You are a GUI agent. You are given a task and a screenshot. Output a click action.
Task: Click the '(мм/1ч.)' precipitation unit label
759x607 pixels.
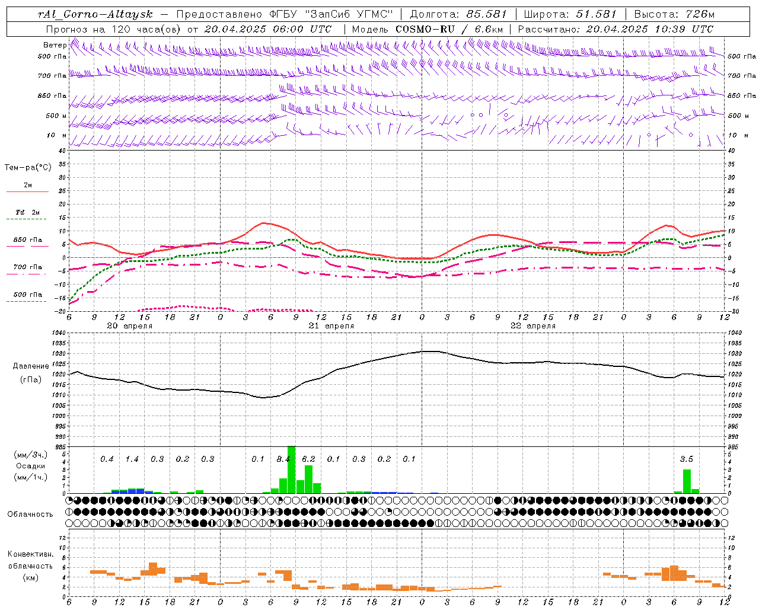pyautogui.click(x=31, y=477)
